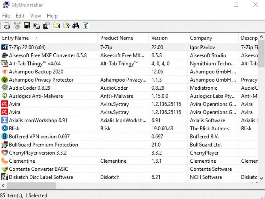The height and width of the screenshot is (199, 265).
Task: Open the View menu
Action: (35, 16)
